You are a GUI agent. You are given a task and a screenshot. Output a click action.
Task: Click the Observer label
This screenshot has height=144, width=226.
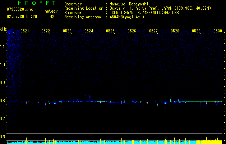pyautogui.click(x=73, y=4)
